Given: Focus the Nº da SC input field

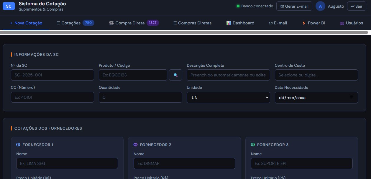Looking at the screenshot, I should (52, 75).
